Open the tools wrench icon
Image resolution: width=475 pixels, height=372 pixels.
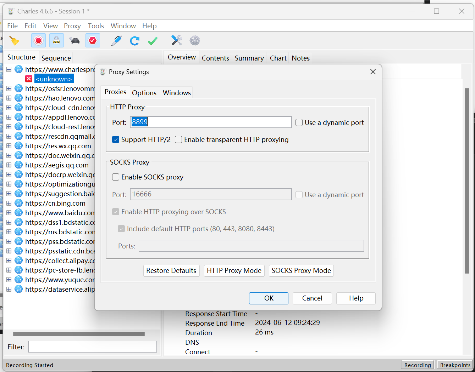point(177,41)
